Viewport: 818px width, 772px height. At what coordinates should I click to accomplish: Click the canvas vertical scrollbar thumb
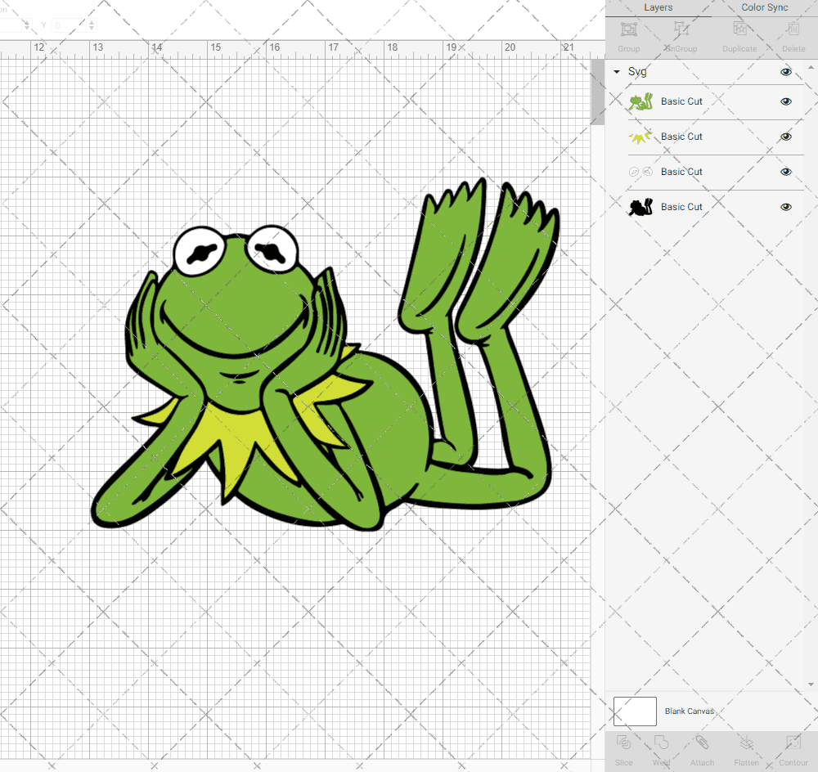(x=597, y=92)
